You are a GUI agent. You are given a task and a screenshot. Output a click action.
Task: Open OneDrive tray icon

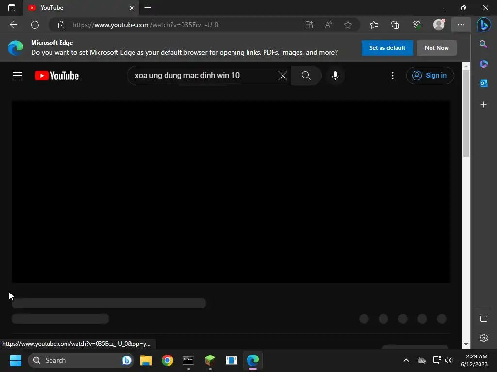[x=422, y=360]
